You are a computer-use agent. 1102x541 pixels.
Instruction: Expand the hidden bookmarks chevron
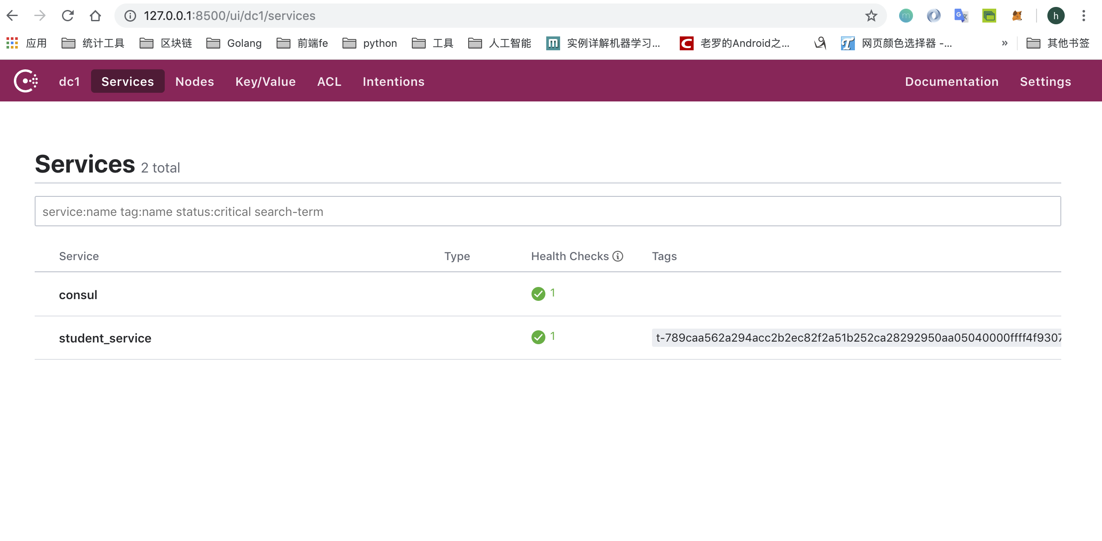coord(1004,43)
